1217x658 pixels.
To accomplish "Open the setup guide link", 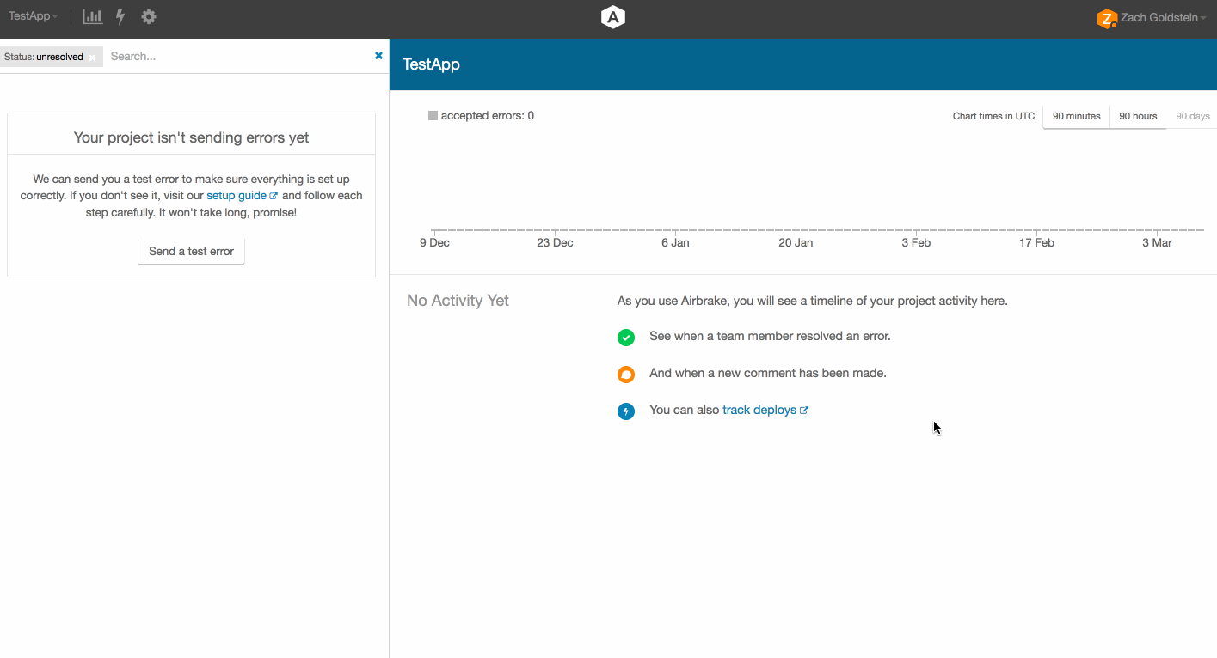I will (242, 196).
